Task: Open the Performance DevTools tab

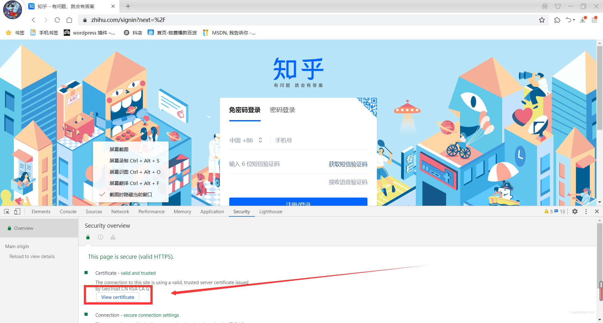Action: click(151, 212)
